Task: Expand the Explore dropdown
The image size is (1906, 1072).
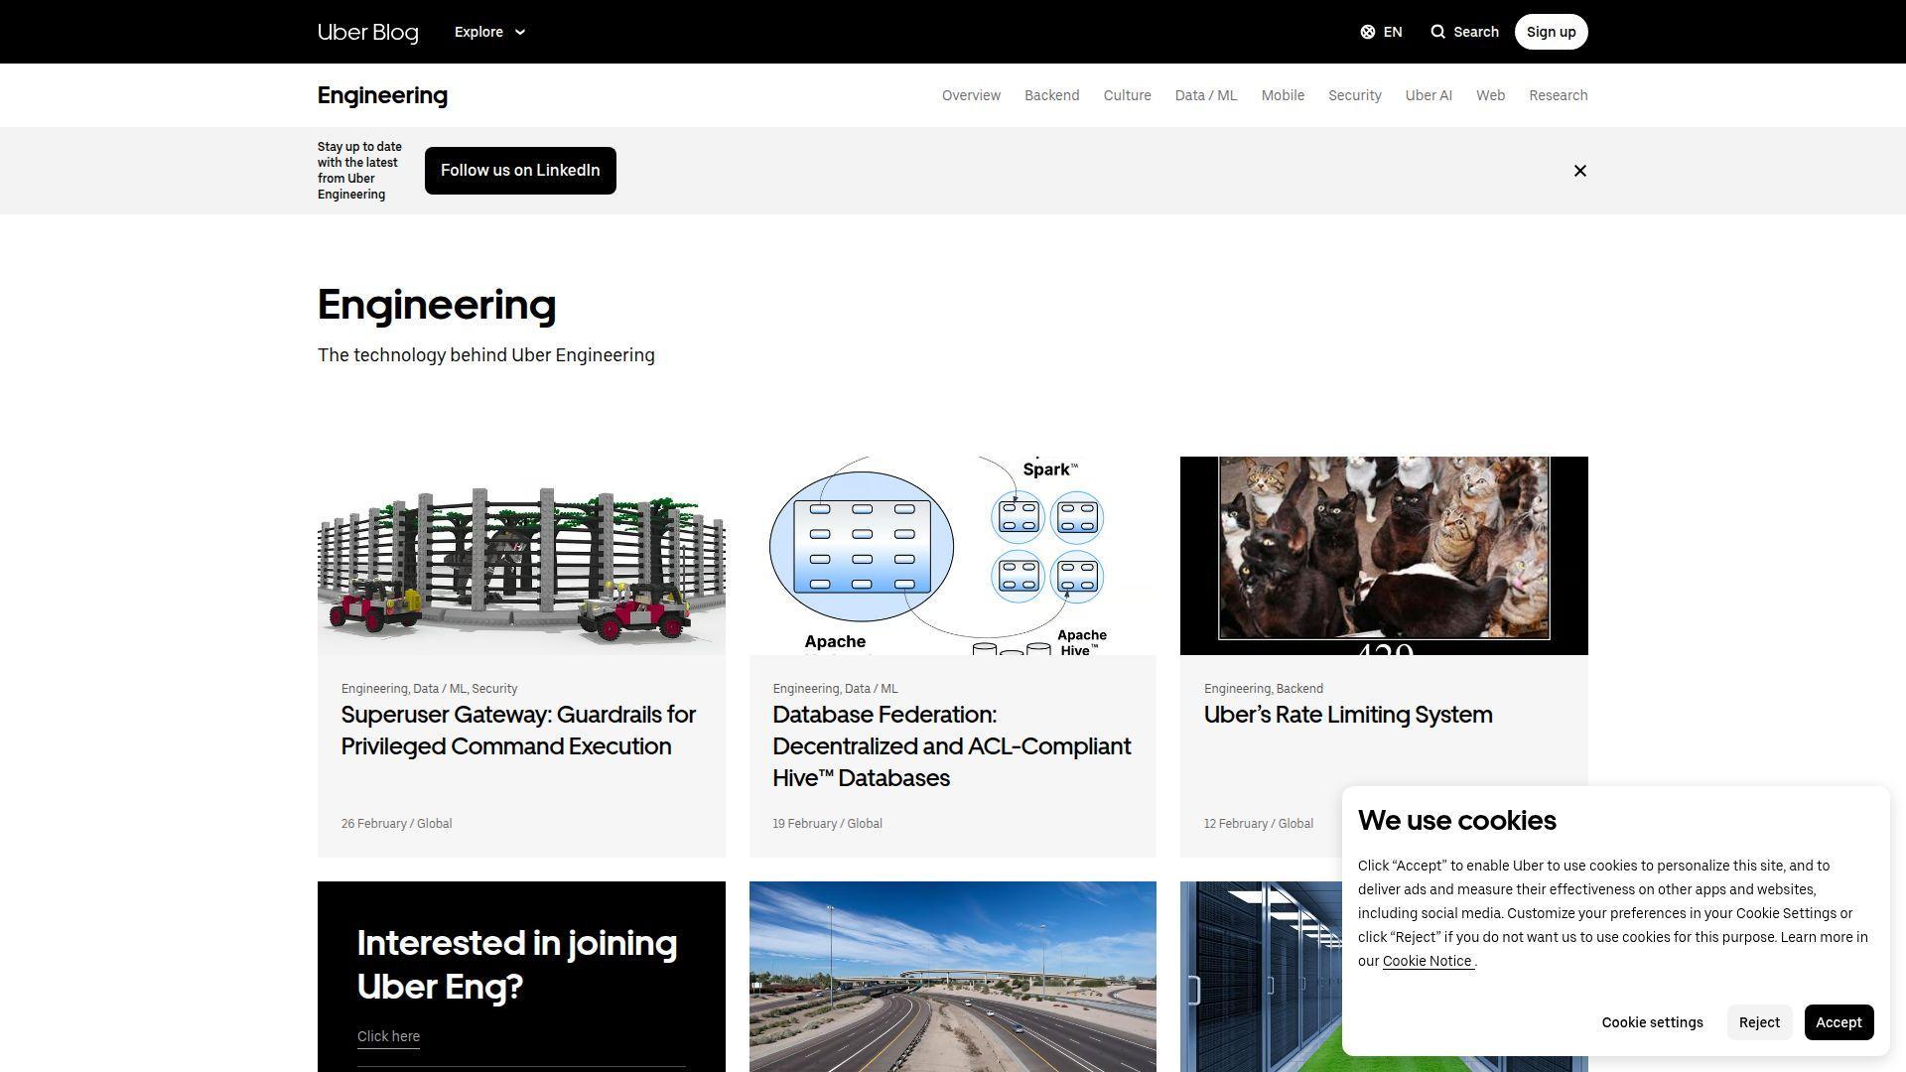Action: click(x=488, y=32)
